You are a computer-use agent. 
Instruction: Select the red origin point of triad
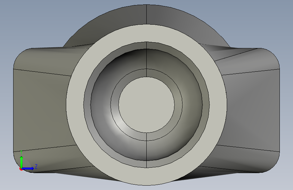pos(21,169)
